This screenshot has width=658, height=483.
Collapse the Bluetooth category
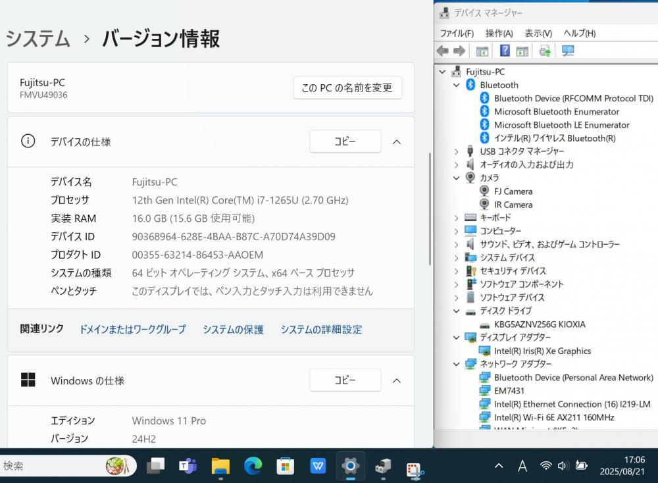(x=457, y=85)
